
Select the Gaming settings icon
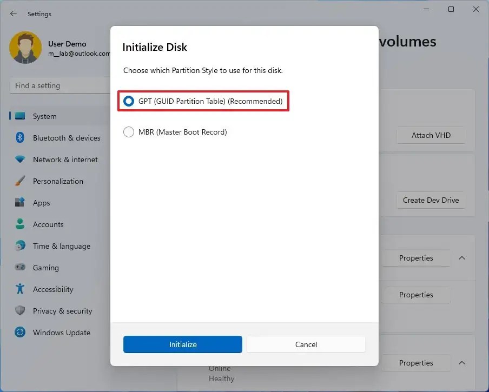tap(19, 268)
